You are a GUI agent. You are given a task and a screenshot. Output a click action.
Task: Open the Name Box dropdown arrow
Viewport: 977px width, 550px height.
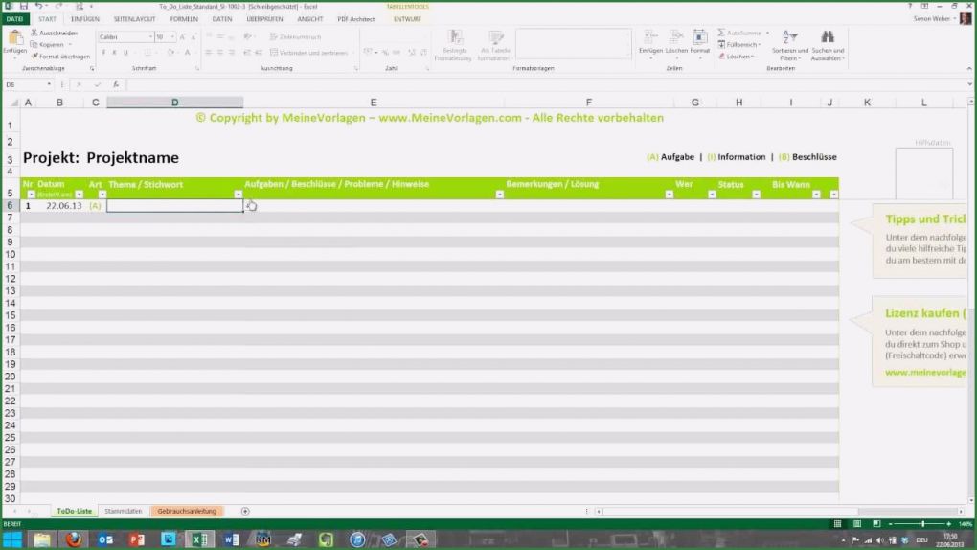coord(49,84)
